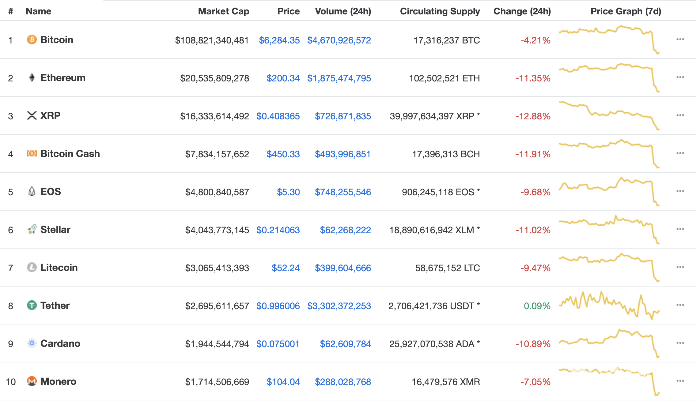Open the Monero name link
The height and width of the screenshot is (401, 696).
pos(58,381)
